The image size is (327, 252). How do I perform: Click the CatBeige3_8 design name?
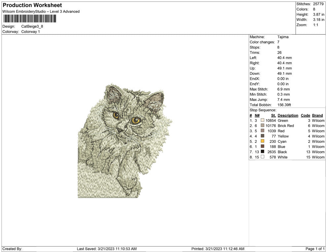click(x=32, y=26)
